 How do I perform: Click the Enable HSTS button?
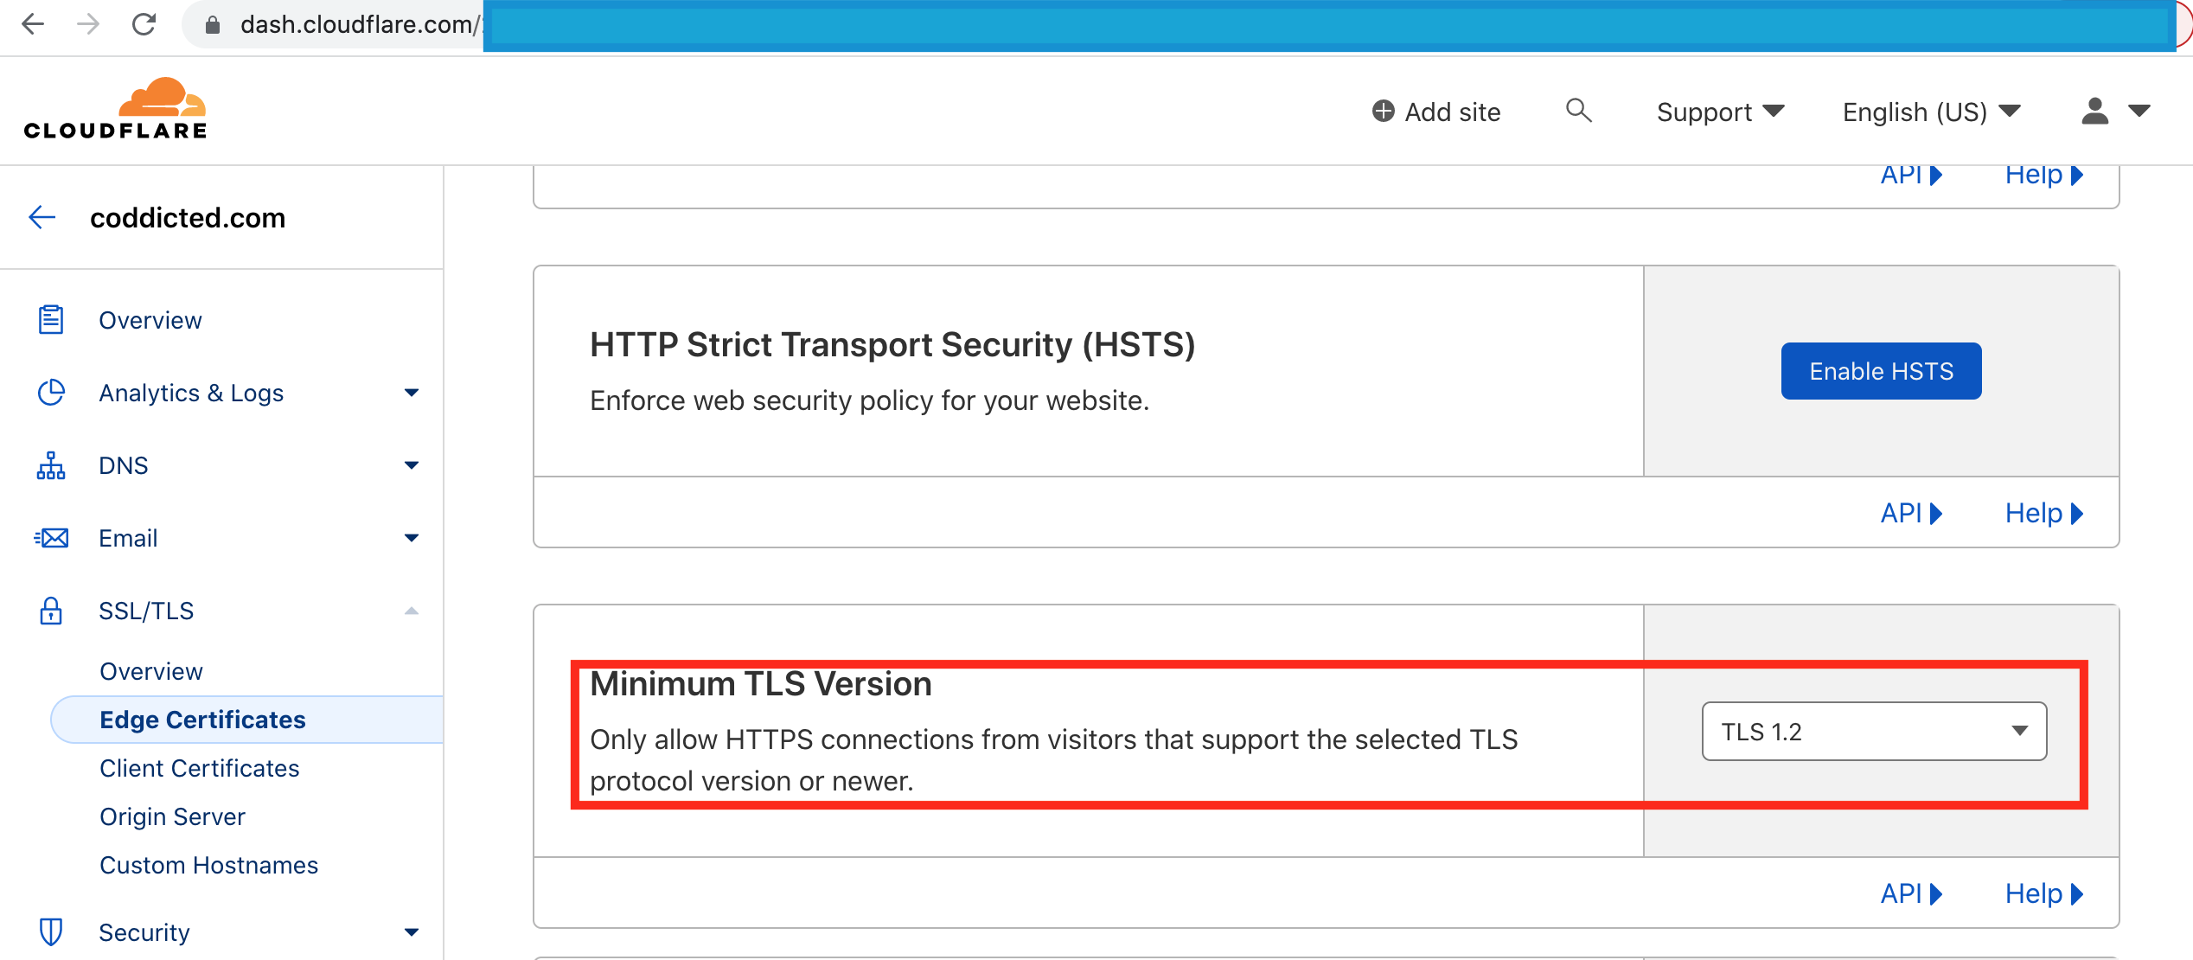pyautogui.click(x=1881, y=371)
